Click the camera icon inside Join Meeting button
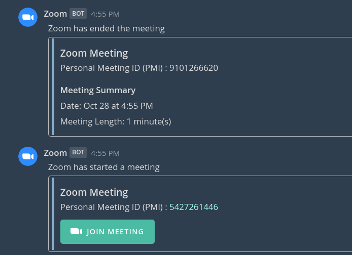Viewport: 352px width, 255px height. tap(76, 232)
